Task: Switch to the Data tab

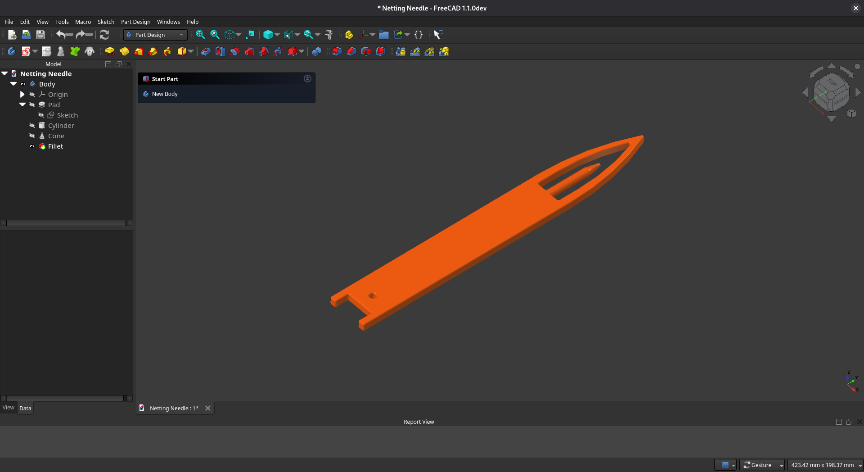Action: point(25,408)
